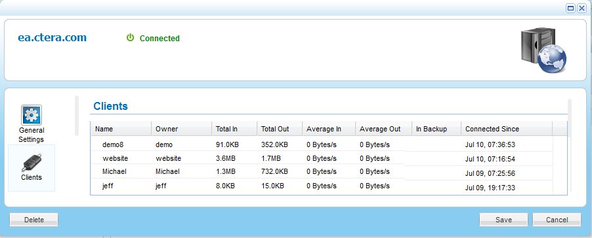592x238 pixels.
Task: Select the demo8 client row
Action: (x=322, y=144)
